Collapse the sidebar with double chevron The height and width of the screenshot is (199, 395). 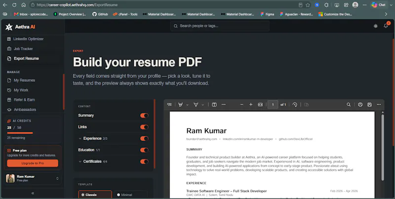(x=33, y=193)
